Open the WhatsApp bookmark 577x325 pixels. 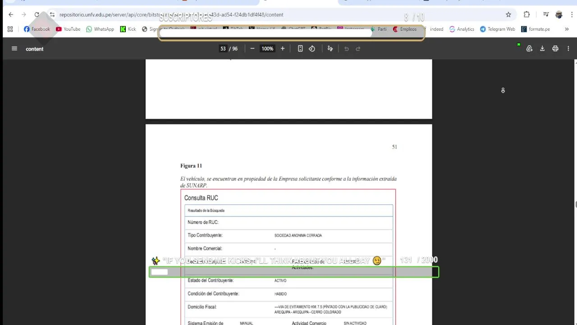coord(100,29)
